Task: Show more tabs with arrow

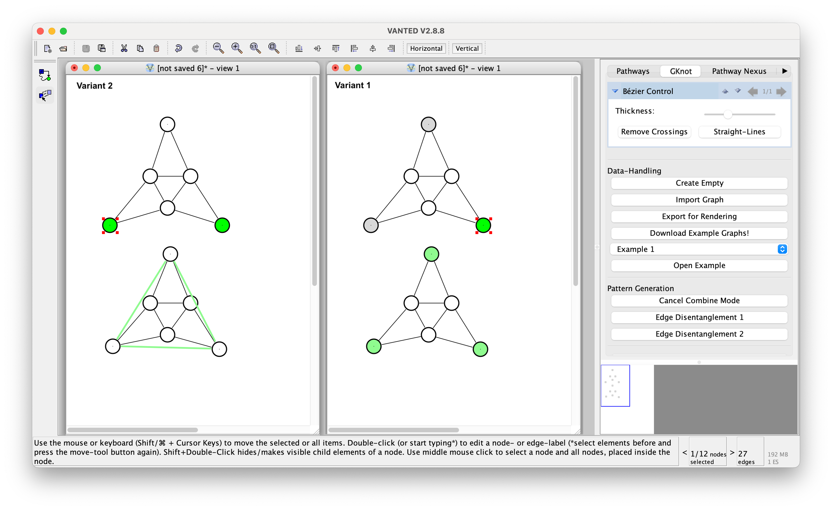Action: tap(785, 71)
